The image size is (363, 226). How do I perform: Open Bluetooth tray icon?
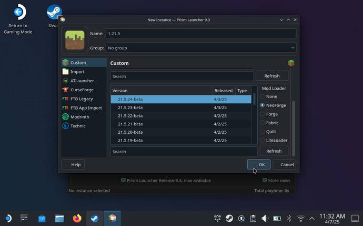[x=289, y=218]
